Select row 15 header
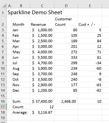The width and height of the screenshot is (109, 123). point(3,96)
